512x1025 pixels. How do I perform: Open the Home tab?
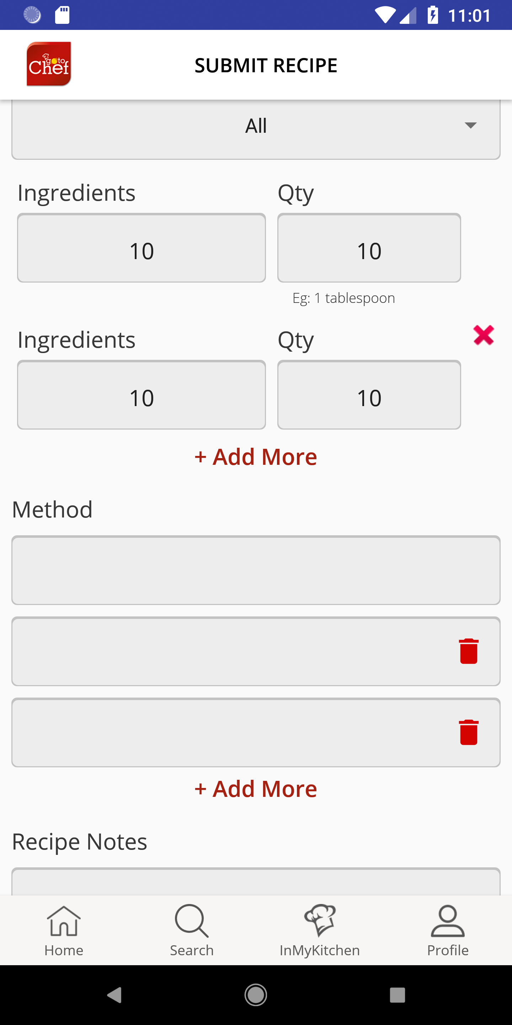64,930
